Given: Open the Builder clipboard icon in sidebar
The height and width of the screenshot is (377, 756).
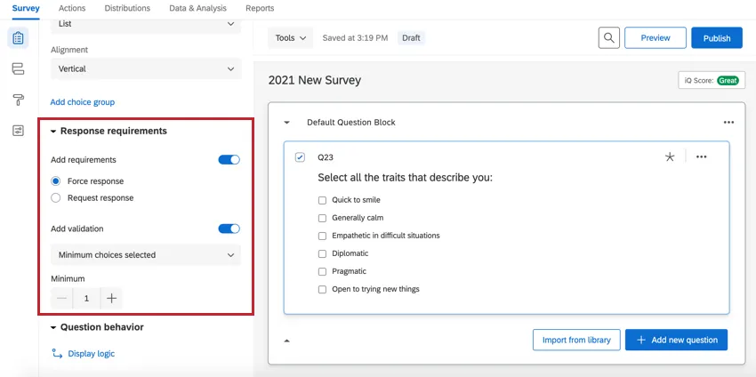Looking at the screenshot, I should (19, 38).
